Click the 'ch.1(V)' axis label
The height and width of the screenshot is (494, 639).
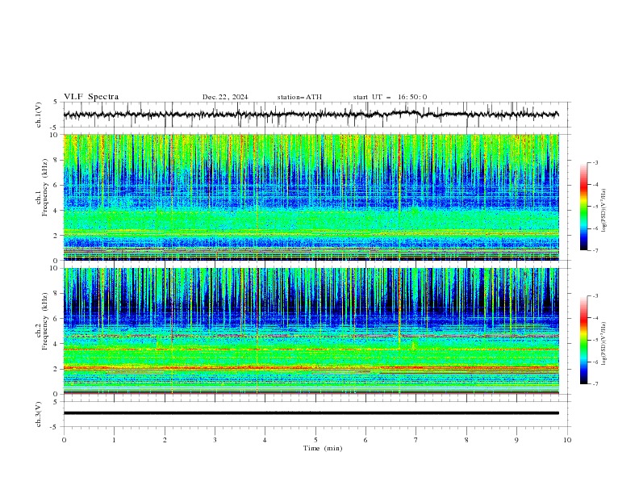click(x=39, y=115)
